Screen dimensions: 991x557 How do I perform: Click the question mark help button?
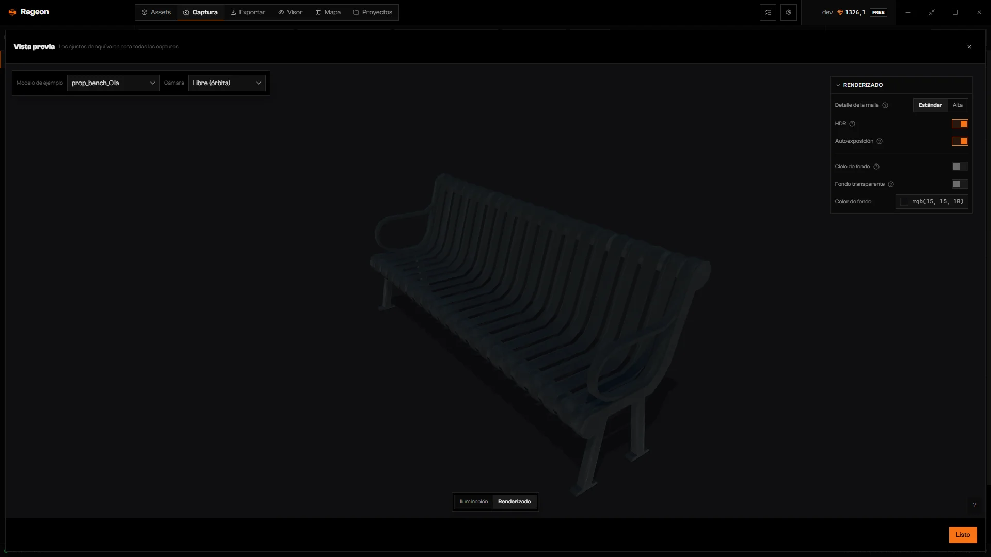pos(974,505)
